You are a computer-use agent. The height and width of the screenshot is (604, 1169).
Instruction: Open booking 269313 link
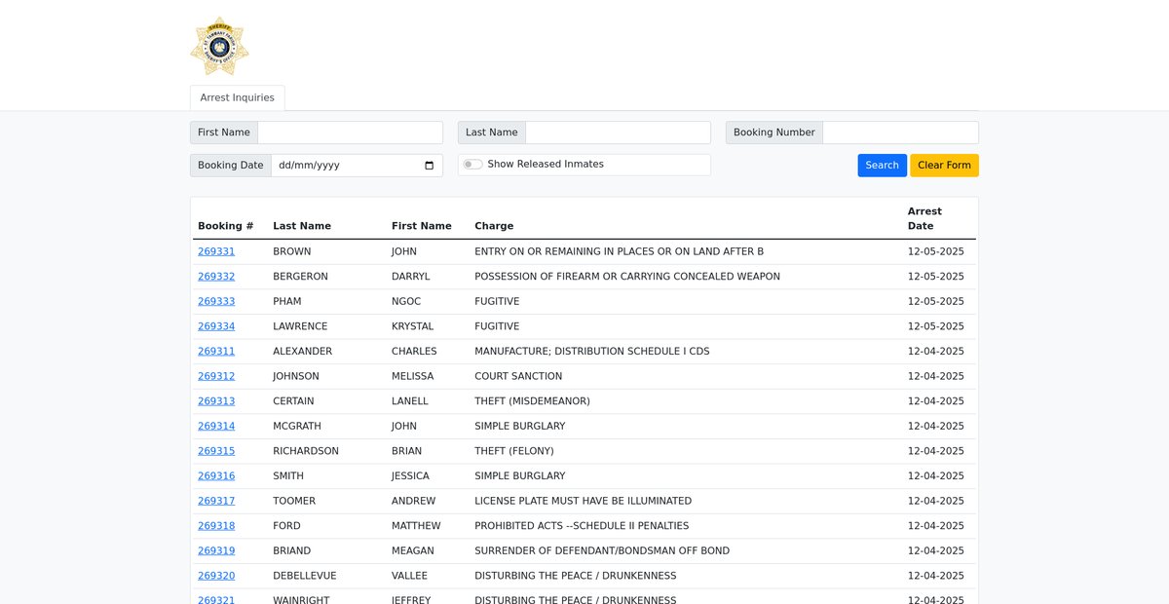(x=216, y=401)
